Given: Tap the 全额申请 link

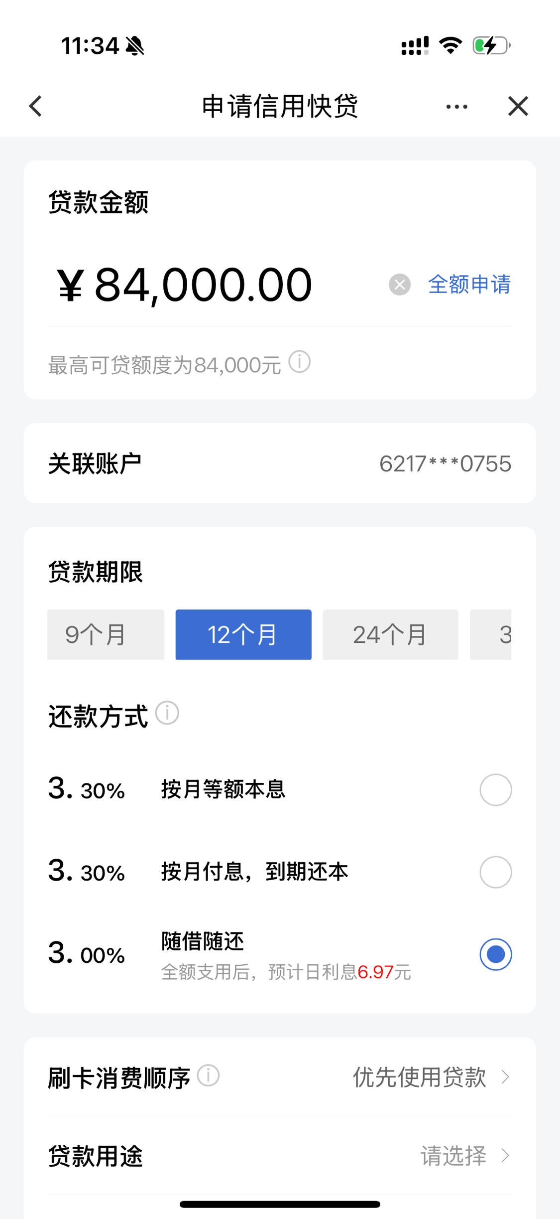Looking at the screenshot, I should coord(469,285).
